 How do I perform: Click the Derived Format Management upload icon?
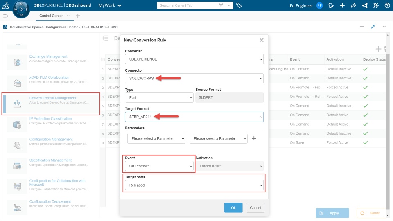click(17, 104)
